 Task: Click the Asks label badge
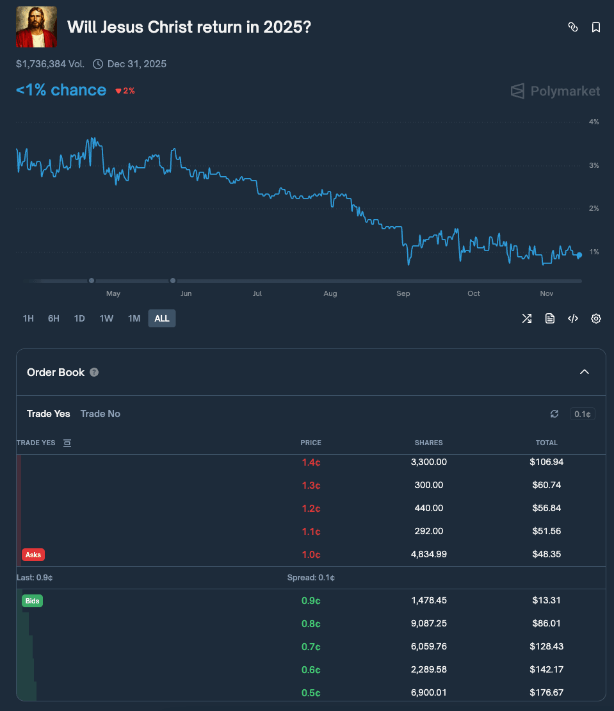[33, 555]
